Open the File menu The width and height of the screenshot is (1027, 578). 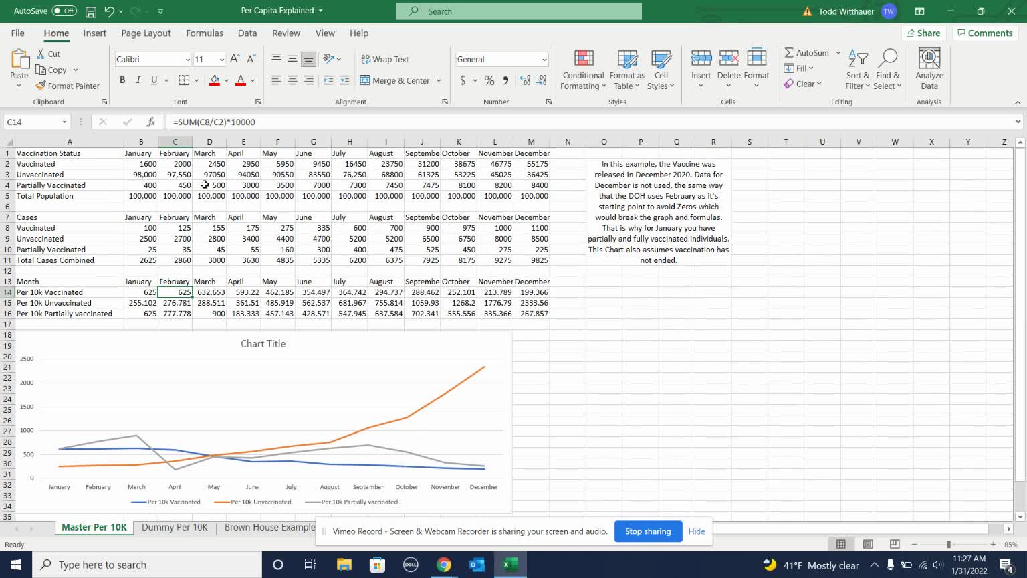[18, 33]
